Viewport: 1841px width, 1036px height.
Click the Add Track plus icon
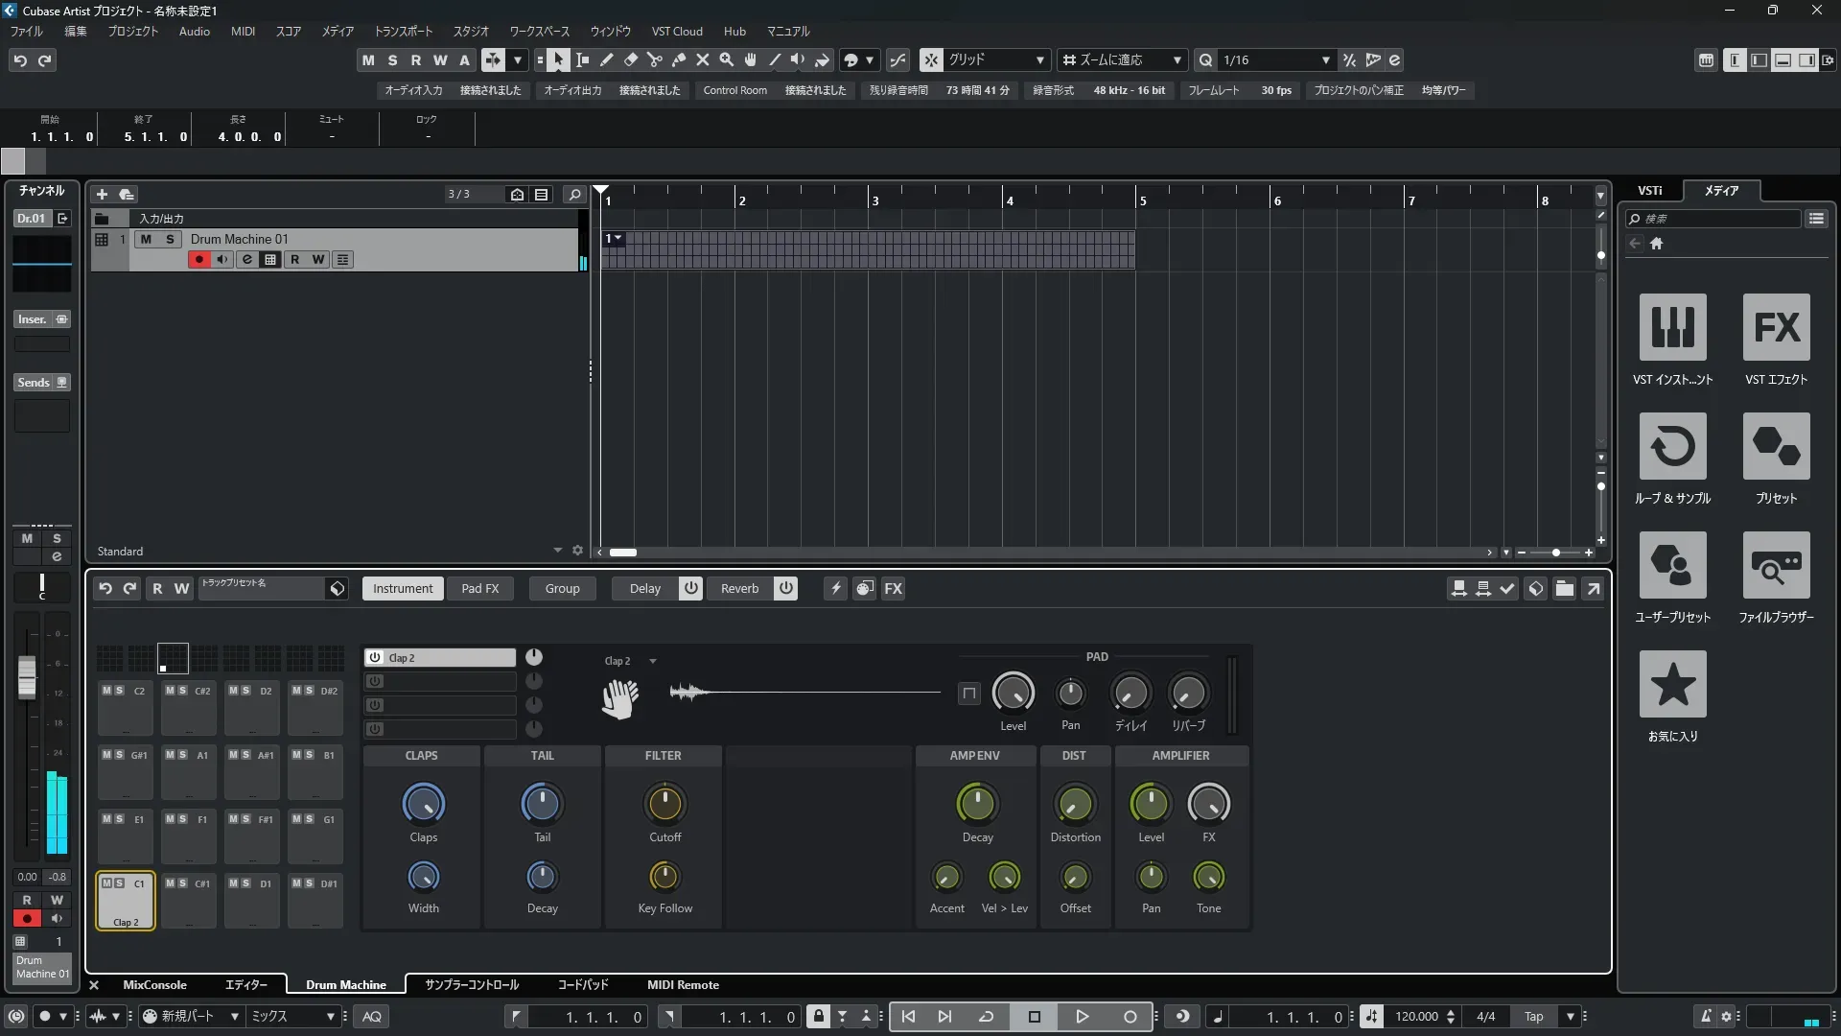coord(102,194)
